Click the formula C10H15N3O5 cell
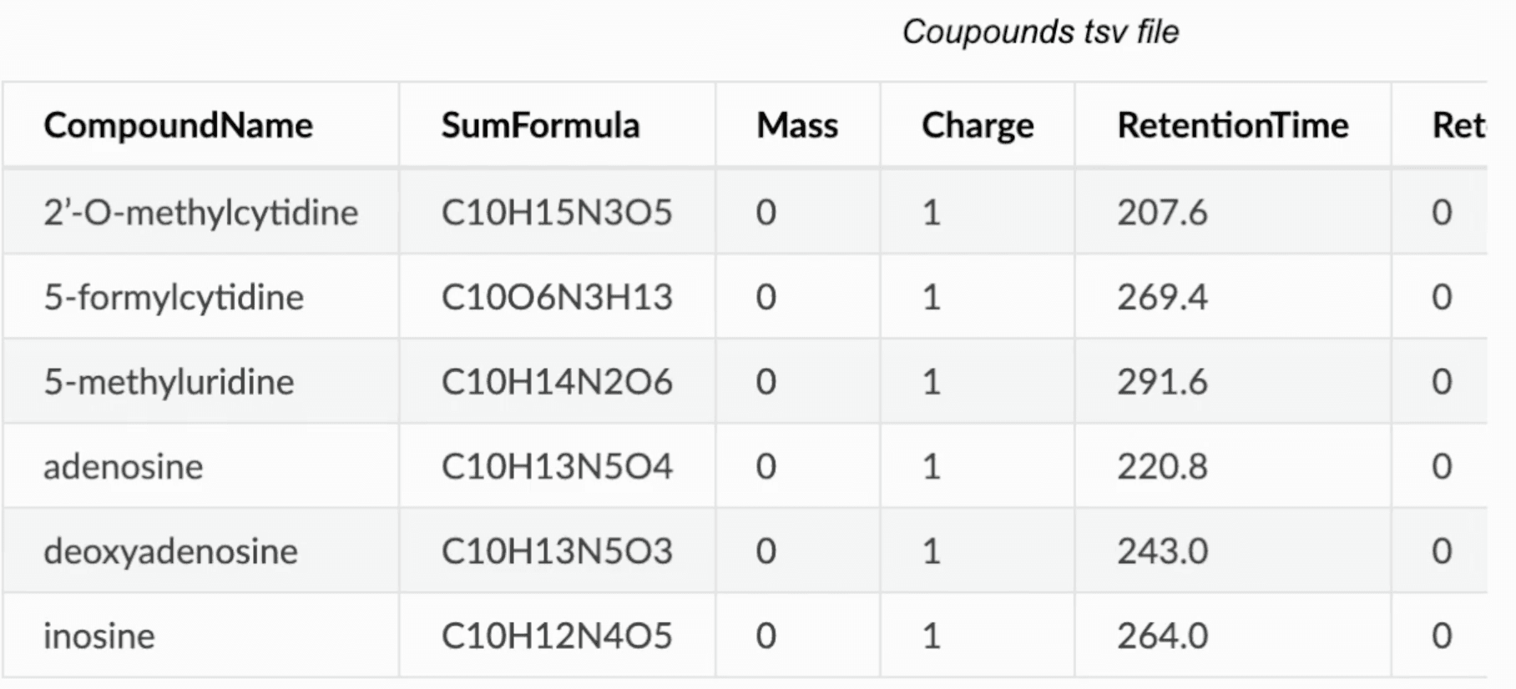The width and height of the screenshot is (1516, 689). pyautogui.click(x=557, y=212)
